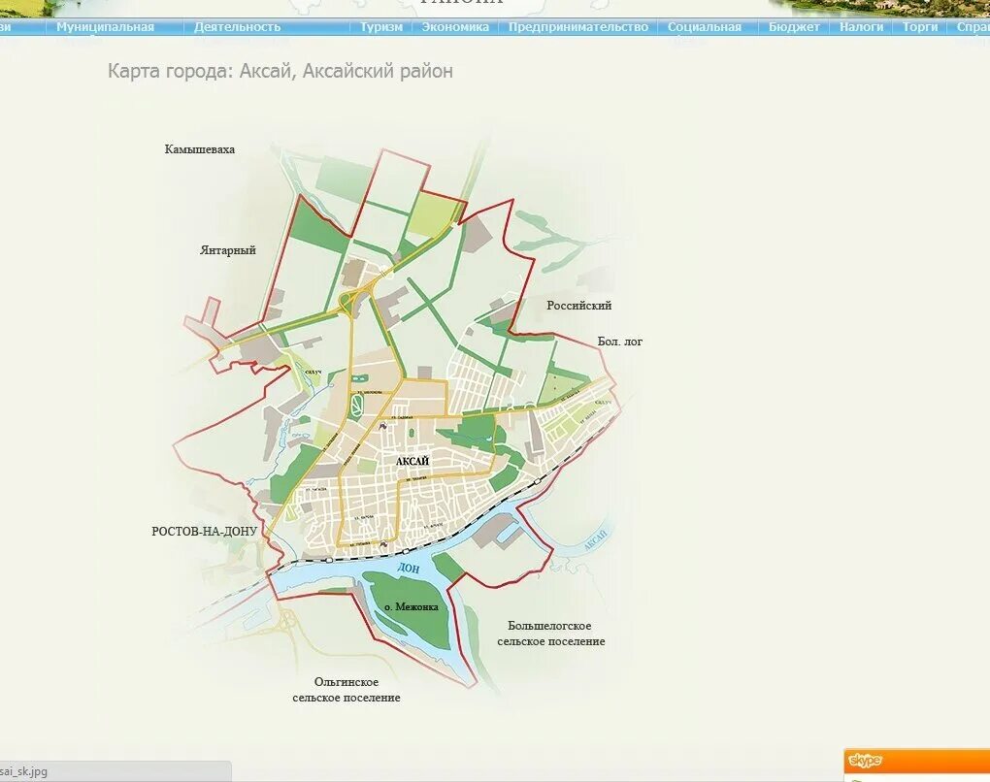Click the АКСАЙ river label on the right
Screen dimensions: 990x782
tap(594, 540)
